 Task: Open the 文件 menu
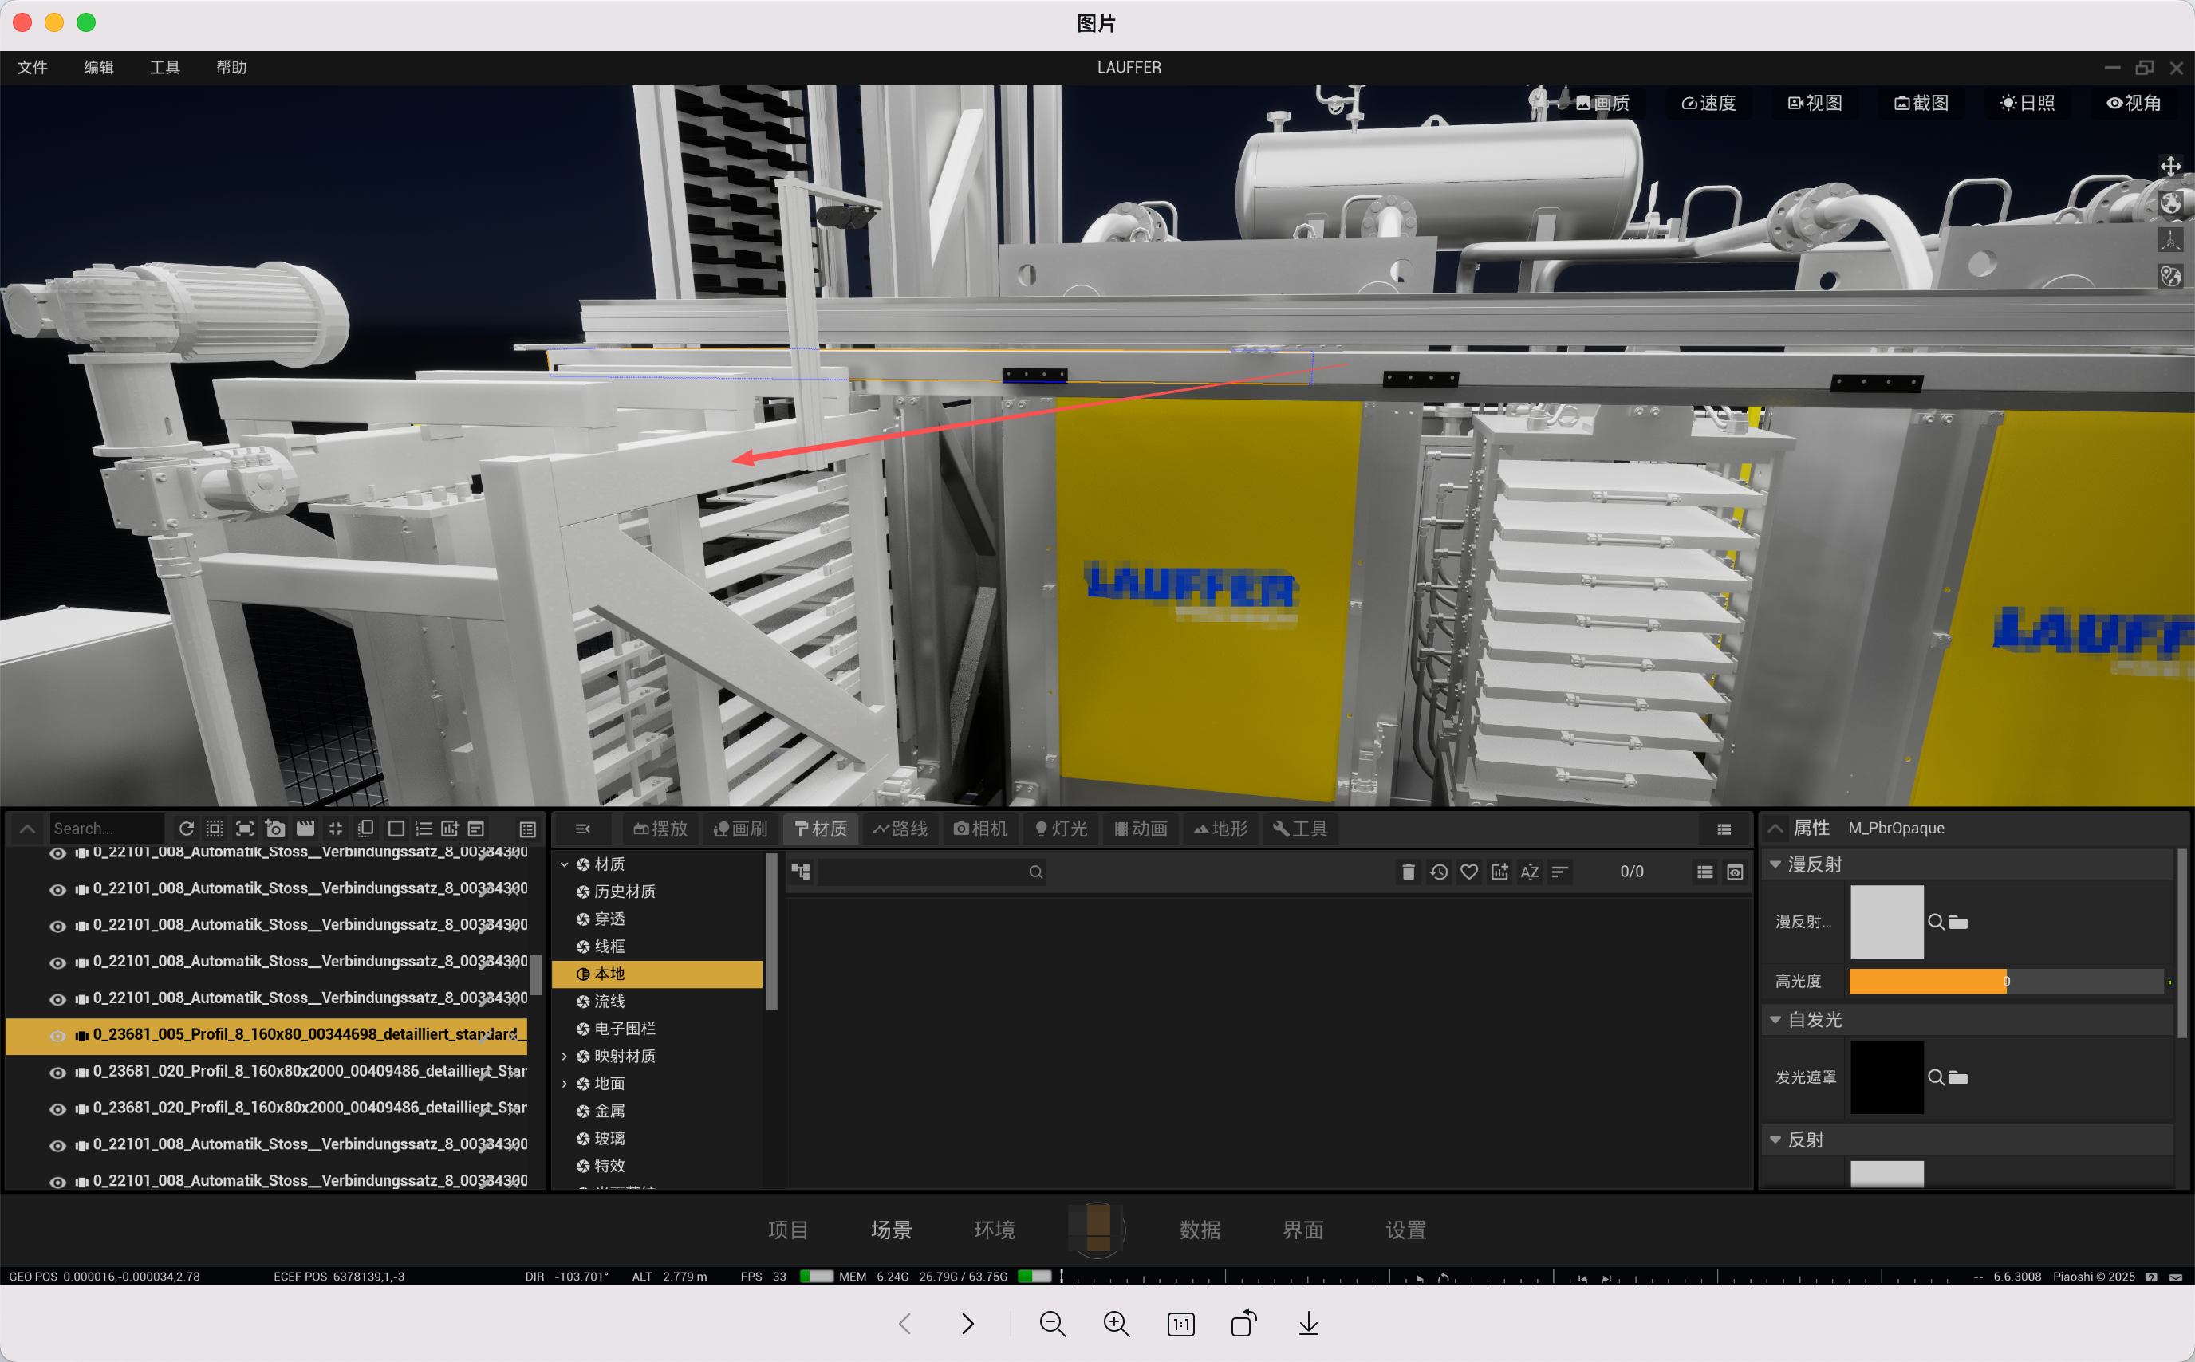(x=33, y=68)
